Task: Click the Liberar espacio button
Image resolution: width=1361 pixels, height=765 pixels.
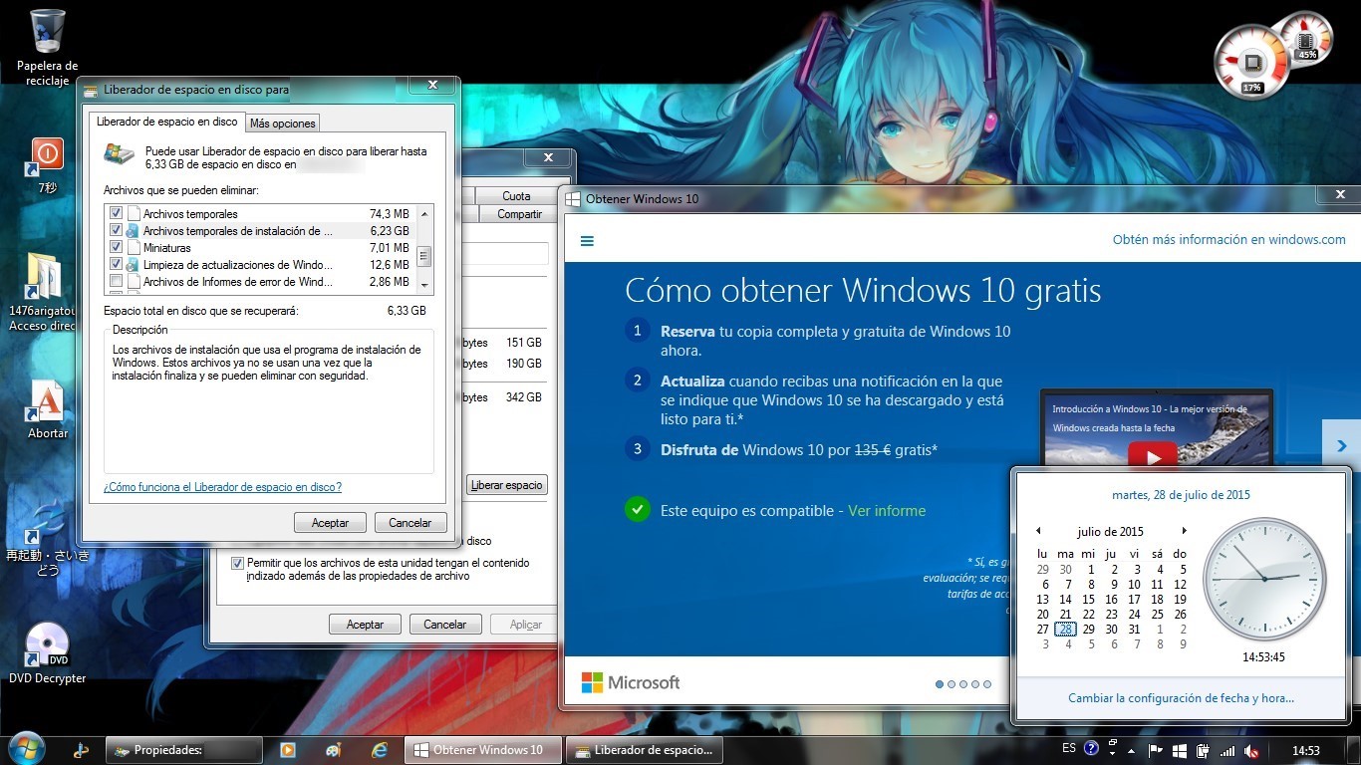Action: coord(507,485)
